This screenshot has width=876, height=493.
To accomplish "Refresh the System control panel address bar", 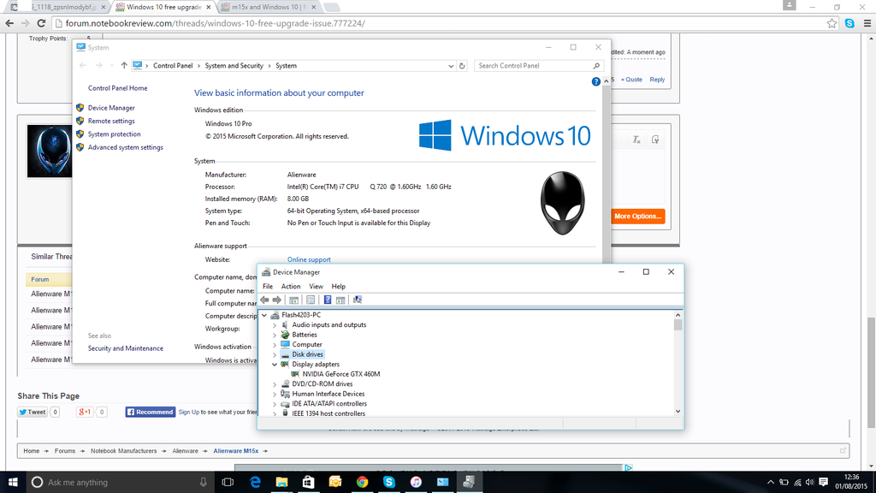I will click(462, 66).
